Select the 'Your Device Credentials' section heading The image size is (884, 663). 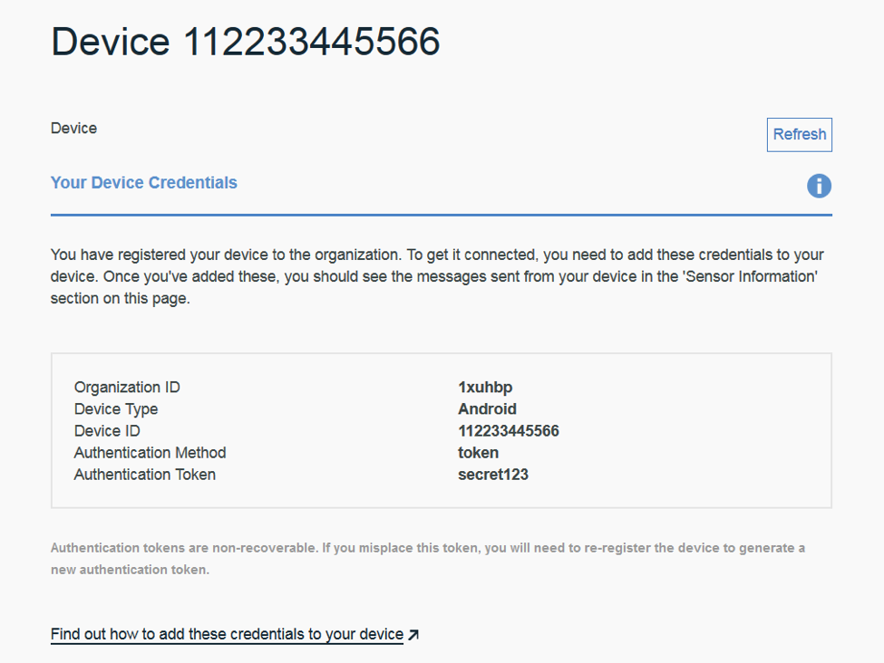coord(144,183)
